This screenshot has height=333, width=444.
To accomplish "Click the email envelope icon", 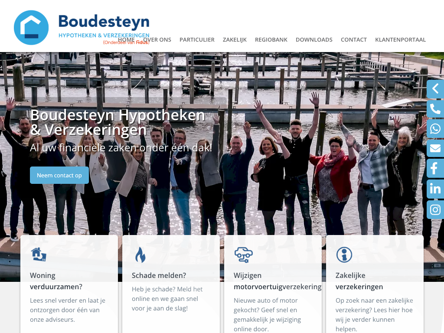I will (x=435, y=148).
